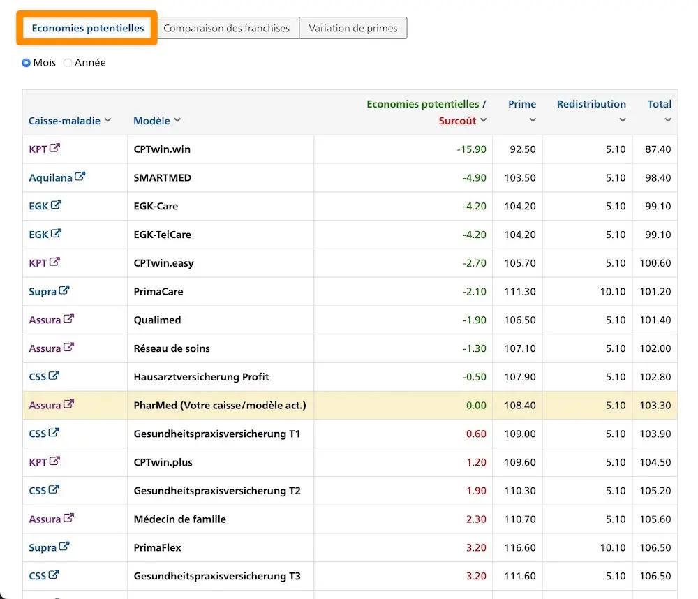Click the CSS external link icon for Gesundheitspraxisversicherung T2
Image resolution: width=698 pixels, height=599 pixels.
[54, 490]
